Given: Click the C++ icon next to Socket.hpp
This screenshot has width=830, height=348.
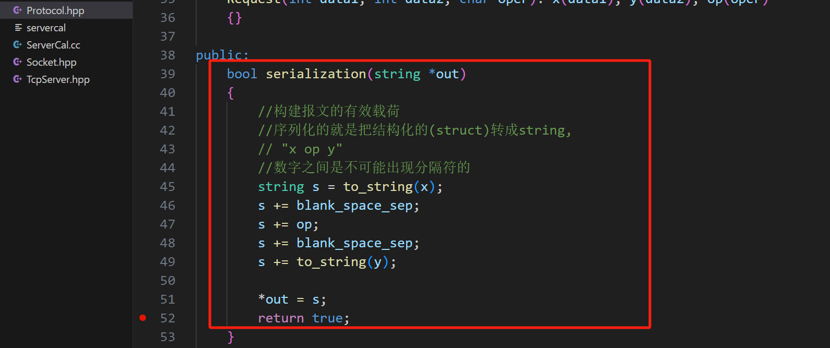Looking at the screenshot, I should point(18,62).
